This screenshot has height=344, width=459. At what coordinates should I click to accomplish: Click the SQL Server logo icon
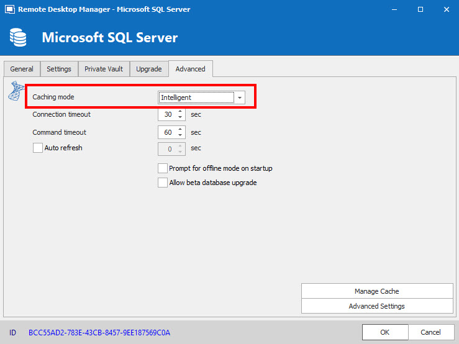[14, 91]
